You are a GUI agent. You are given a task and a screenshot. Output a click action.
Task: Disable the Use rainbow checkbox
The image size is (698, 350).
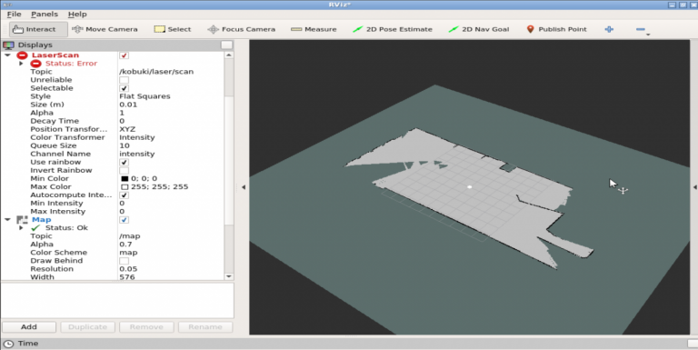125,162
